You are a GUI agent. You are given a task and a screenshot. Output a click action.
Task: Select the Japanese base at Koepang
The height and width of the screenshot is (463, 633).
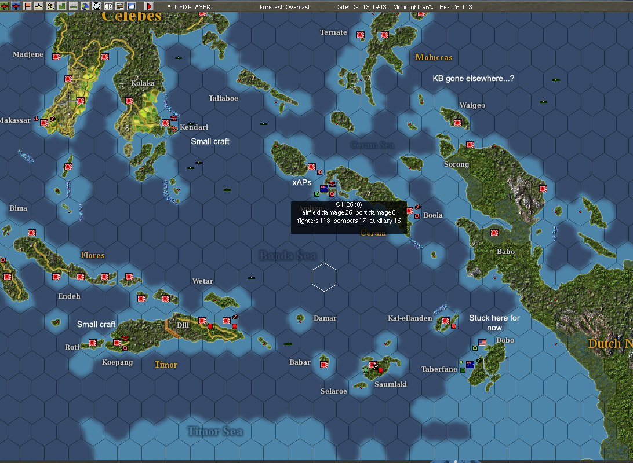point(117,343)
